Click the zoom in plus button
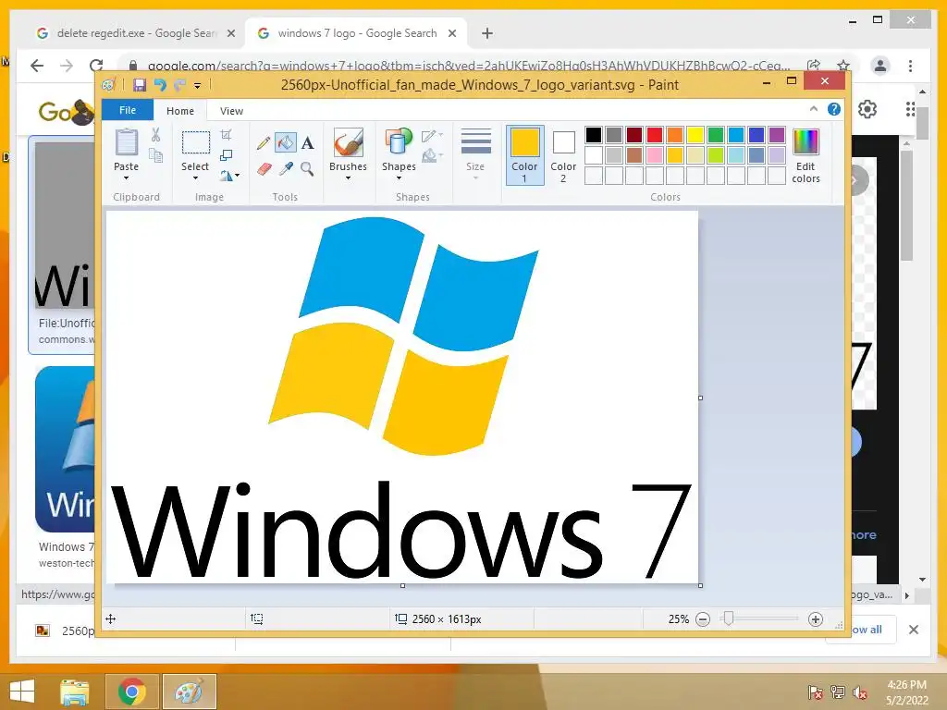 (816, 619)
